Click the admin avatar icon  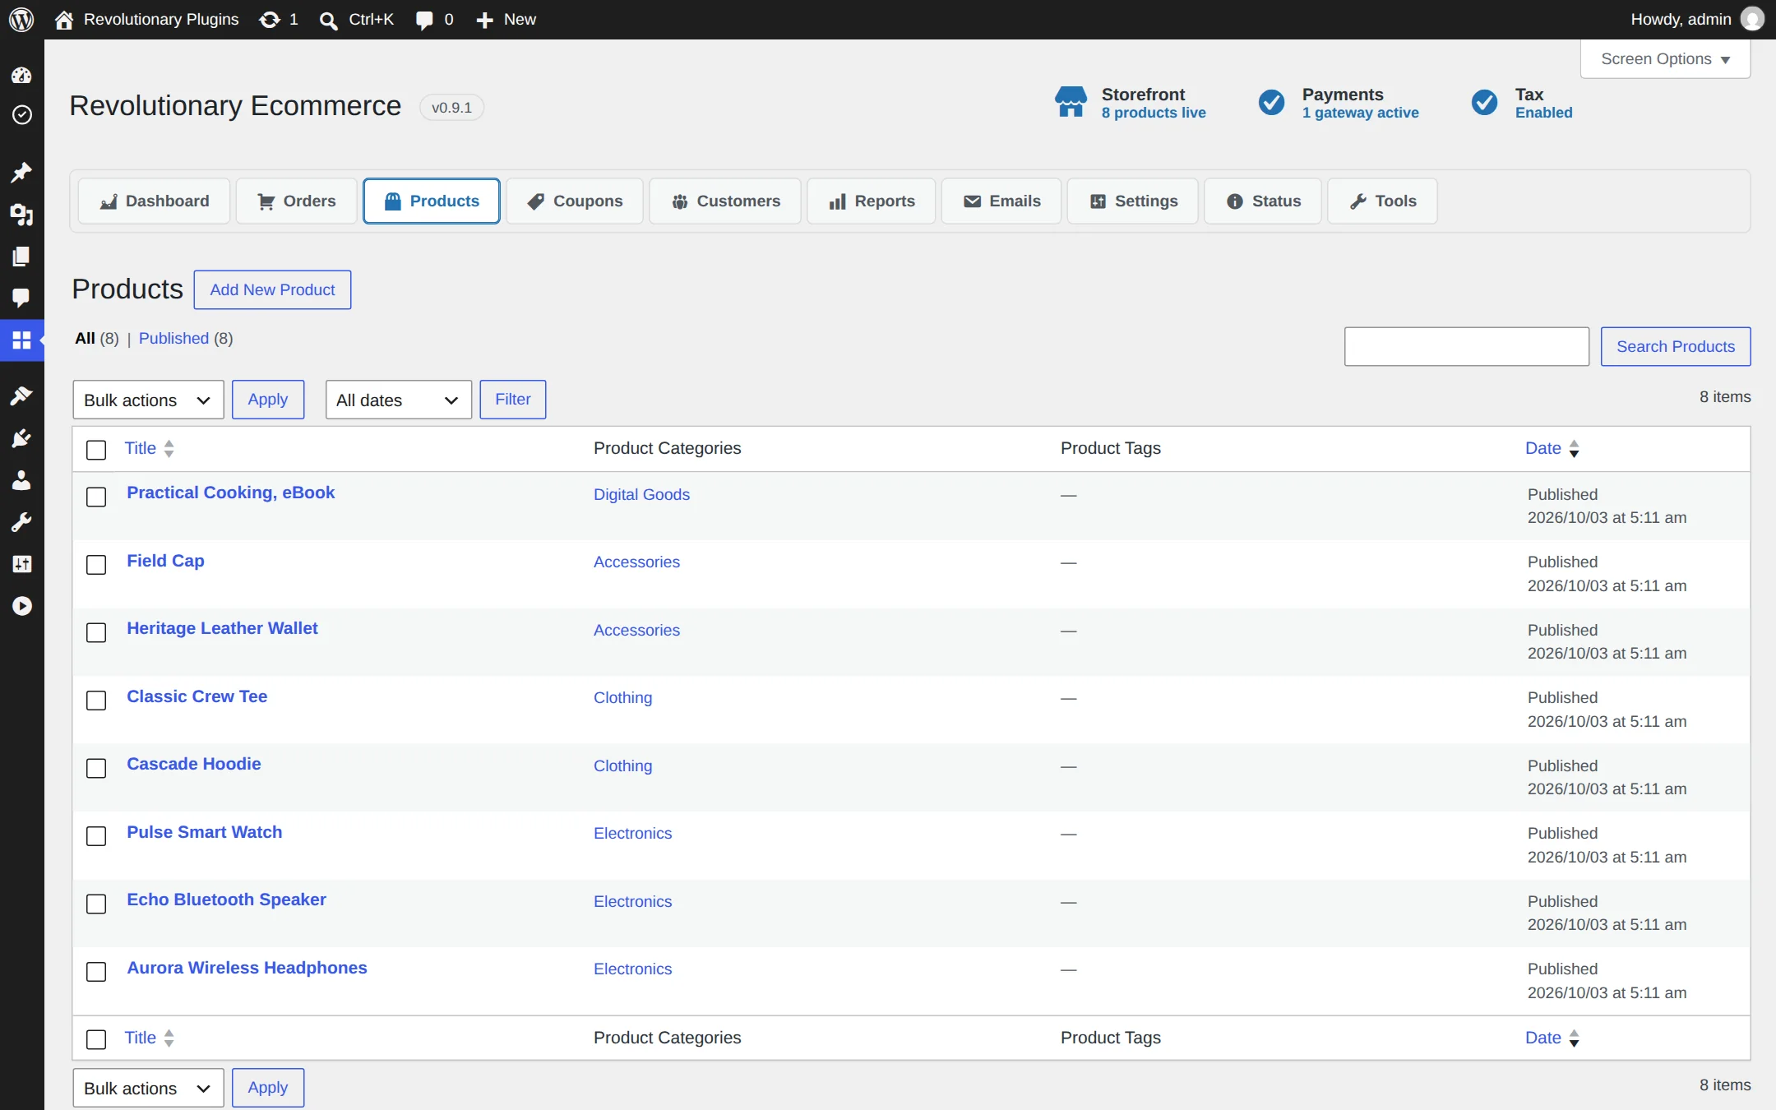pos(1752,19)
